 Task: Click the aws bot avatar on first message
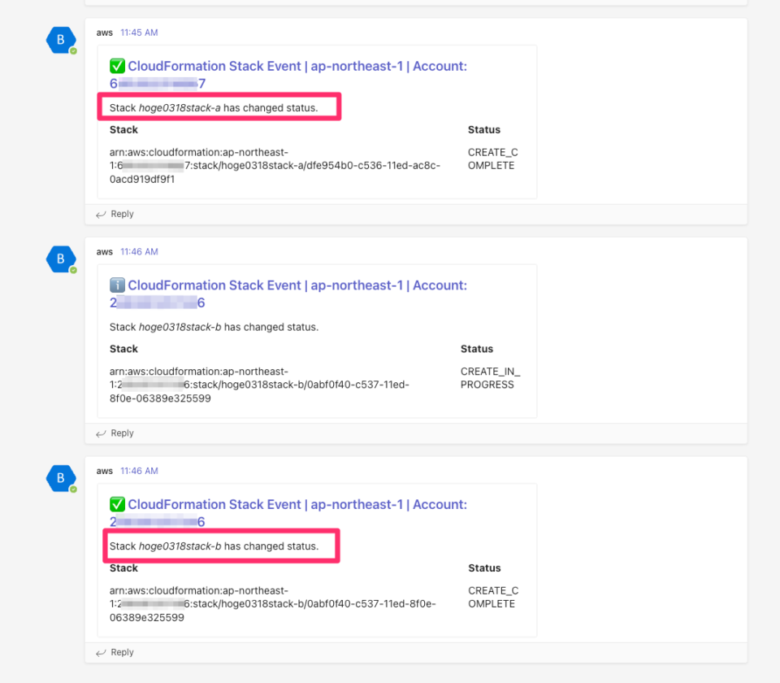[x=61, y=39]
